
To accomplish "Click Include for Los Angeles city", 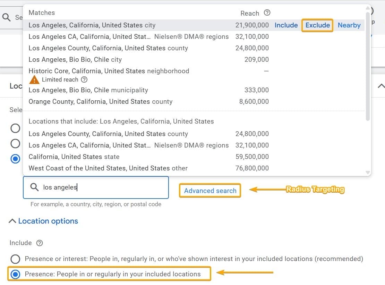I will (286, 25).
